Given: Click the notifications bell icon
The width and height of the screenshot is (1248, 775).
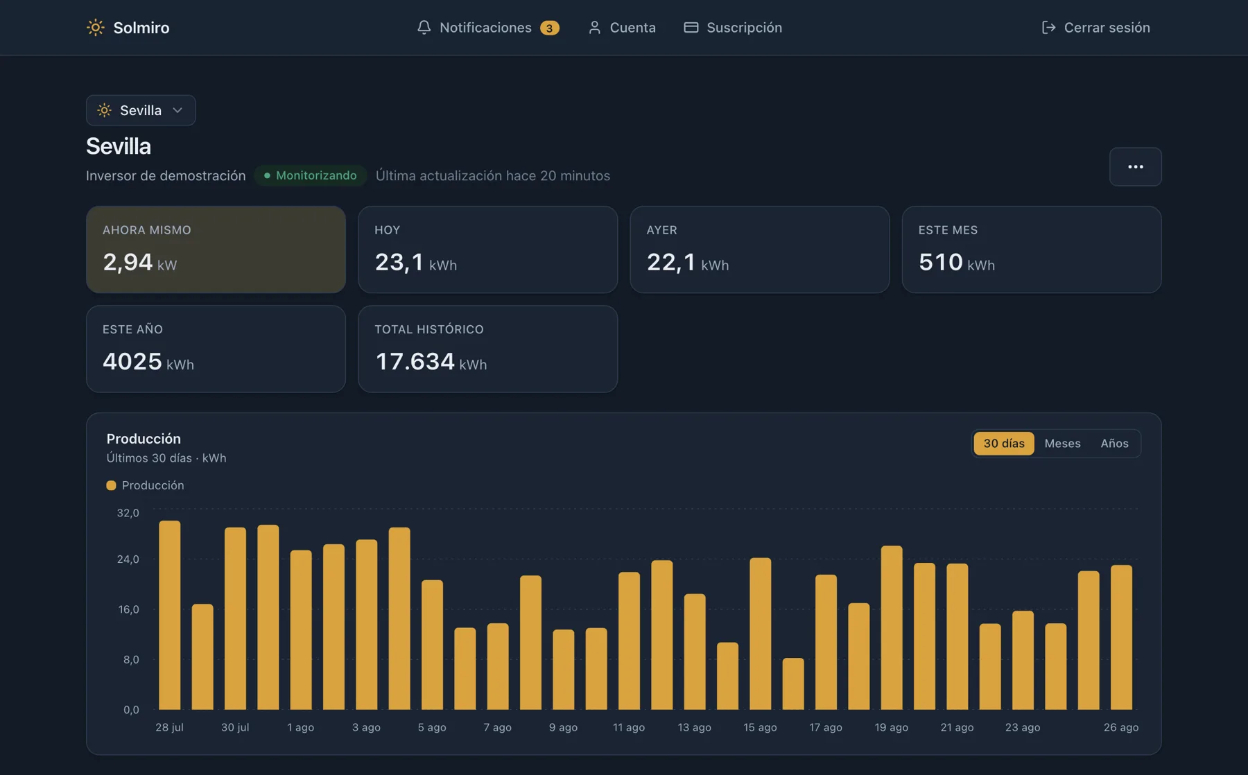Looking at the screenshot, I should point(424,28).
